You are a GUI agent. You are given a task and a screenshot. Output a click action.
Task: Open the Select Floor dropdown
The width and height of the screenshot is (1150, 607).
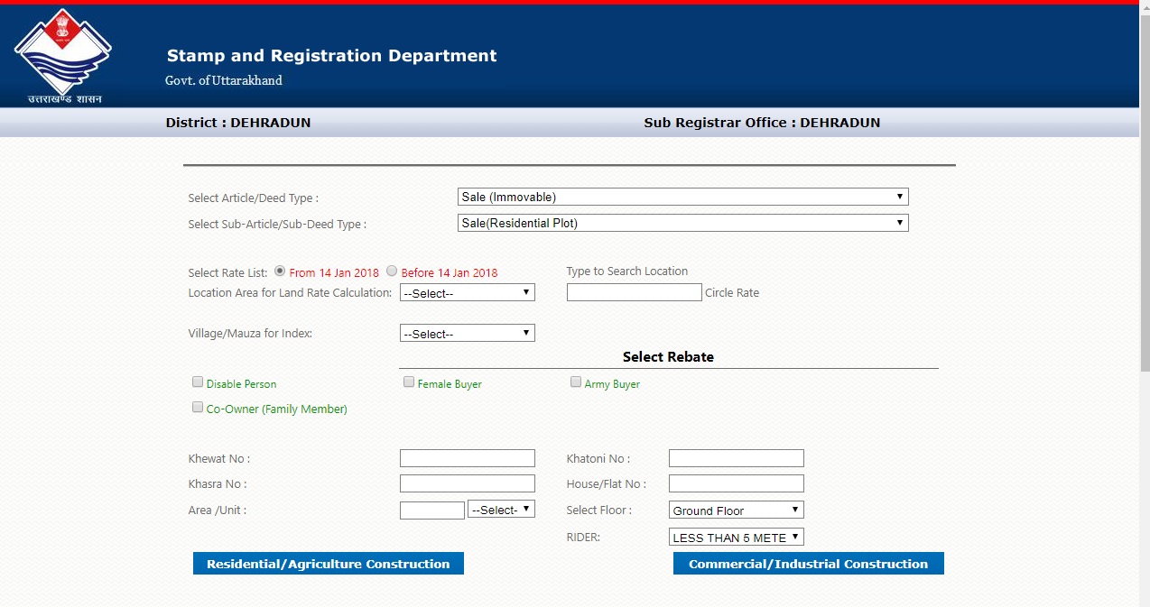[x=735, y=510]
